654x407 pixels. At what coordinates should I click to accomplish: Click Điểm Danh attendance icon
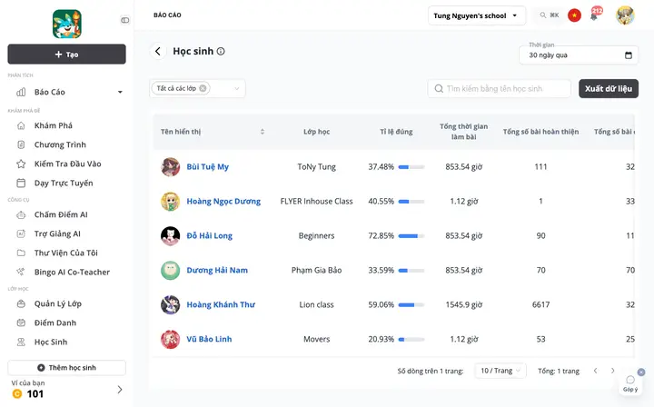[21, 323]
